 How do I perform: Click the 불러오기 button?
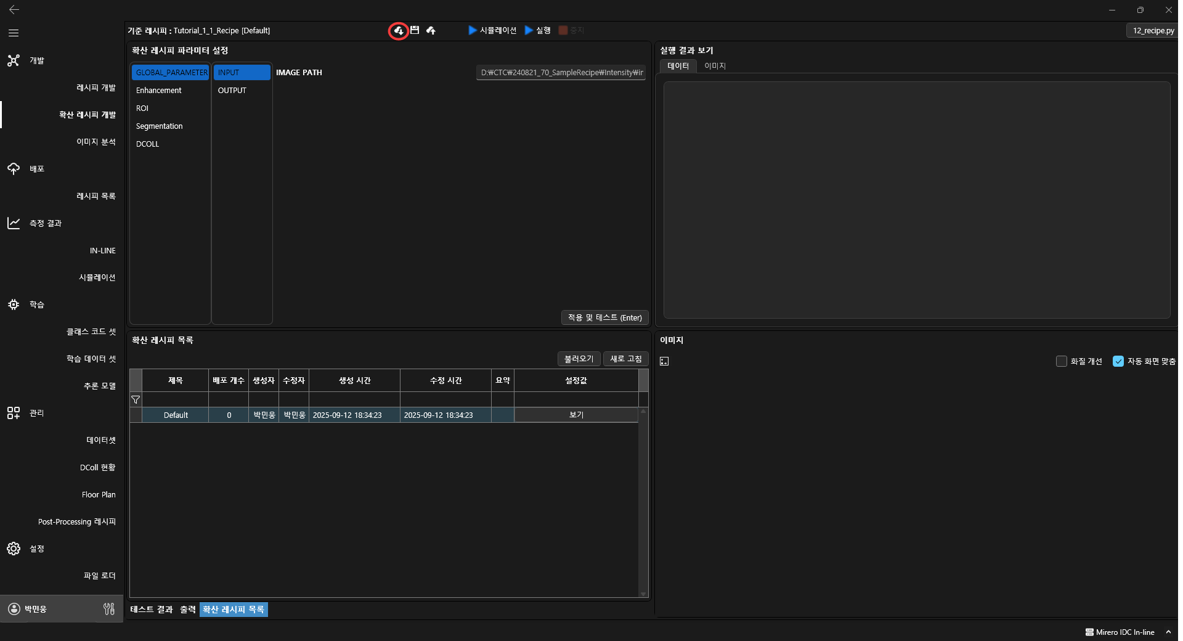pos(579,359)
